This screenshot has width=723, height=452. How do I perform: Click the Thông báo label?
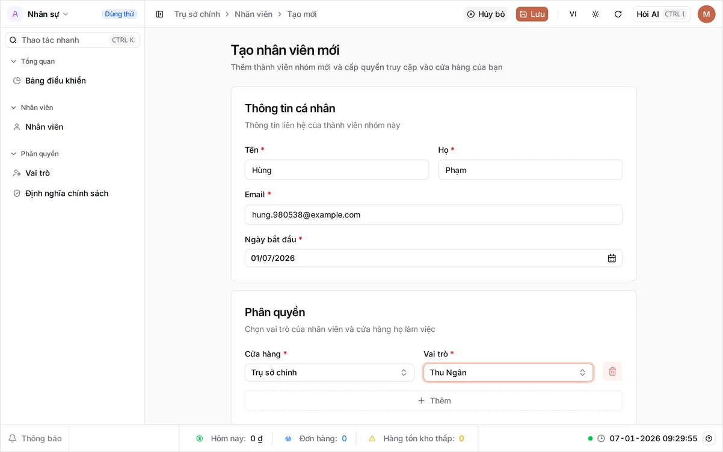pos(42,439)
